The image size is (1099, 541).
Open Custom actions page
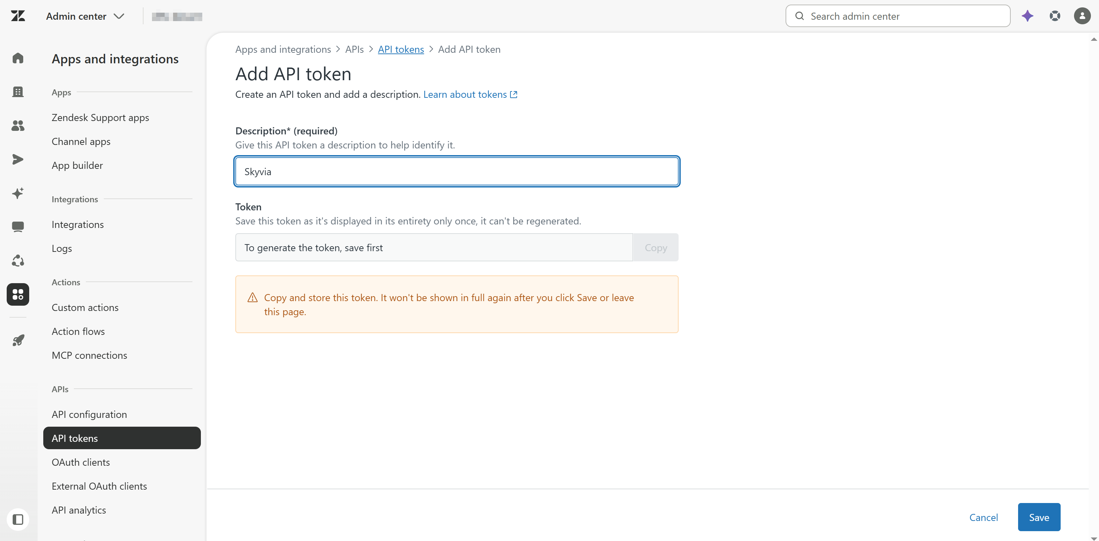85,307
